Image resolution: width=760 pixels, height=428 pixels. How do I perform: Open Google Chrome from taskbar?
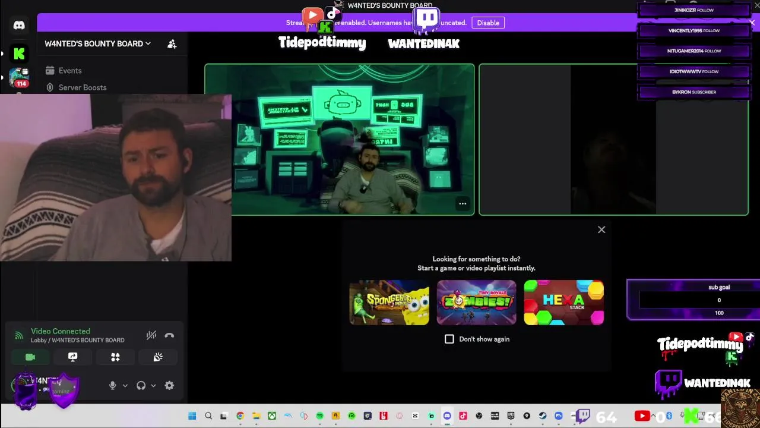(240, 416)
